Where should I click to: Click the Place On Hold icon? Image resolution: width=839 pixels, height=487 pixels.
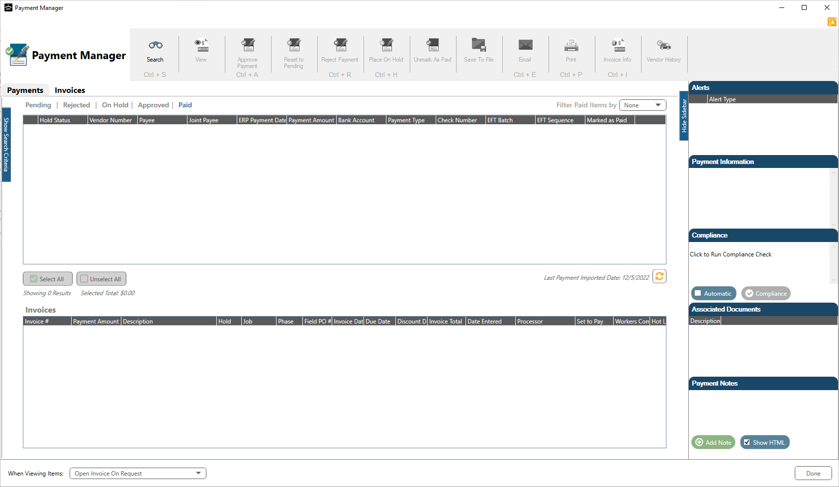(x=386, y=45)
